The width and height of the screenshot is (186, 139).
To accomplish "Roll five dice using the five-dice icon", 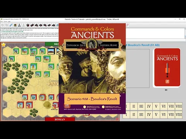I will [x=45, y=25].
